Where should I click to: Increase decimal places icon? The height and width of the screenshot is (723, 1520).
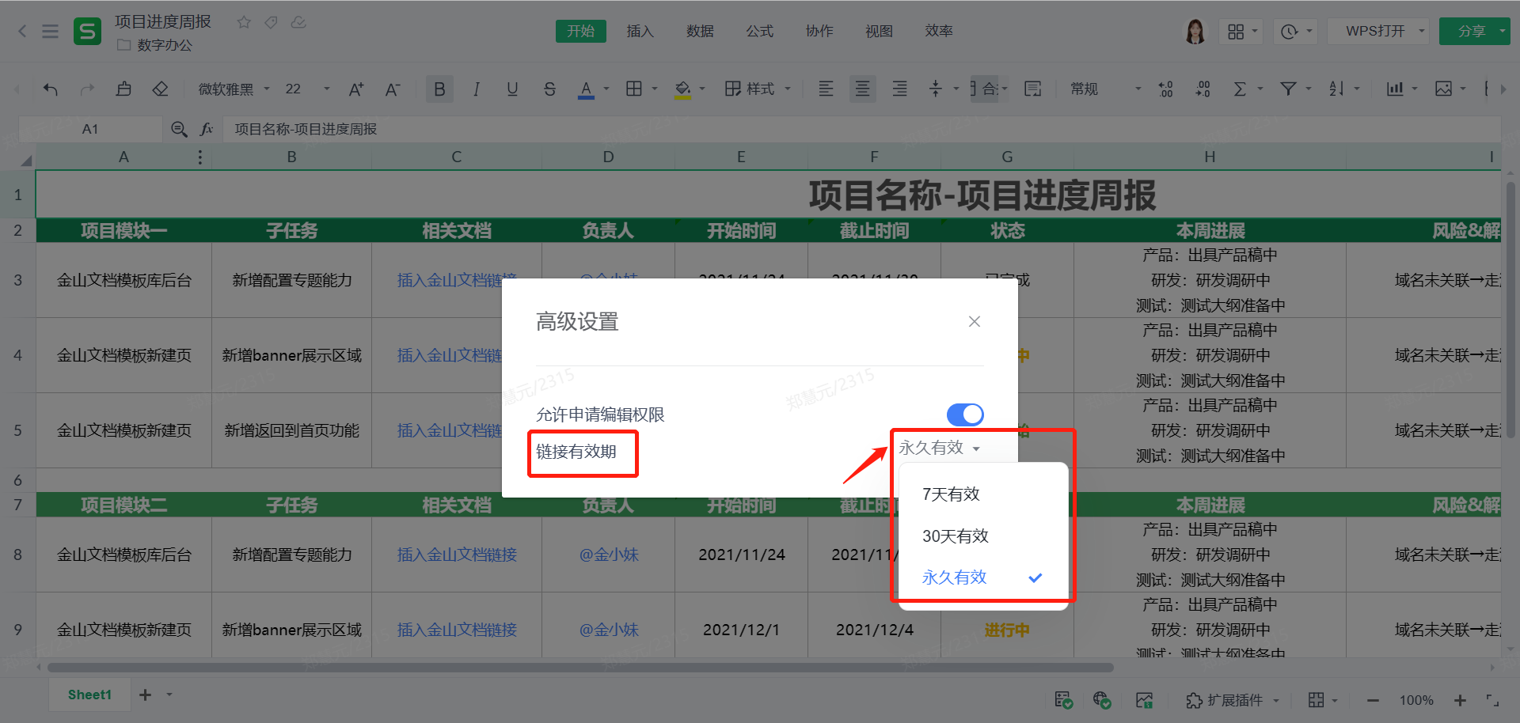[x=1165, y=89]
